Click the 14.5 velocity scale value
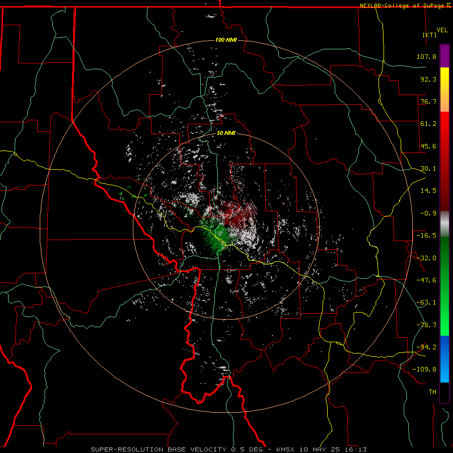This screenshot has width=453, height=453. point(428,191)
